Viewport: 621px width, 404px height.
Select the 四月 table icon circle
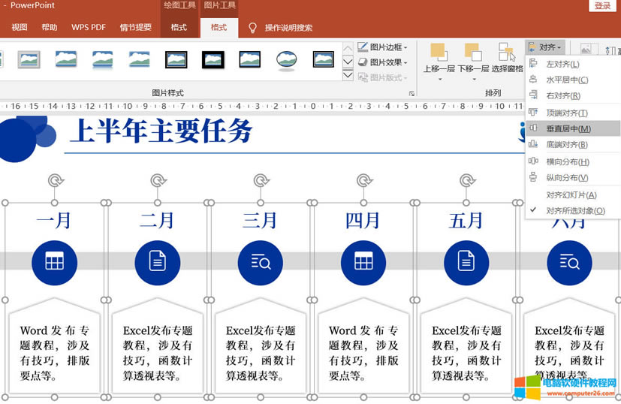click(363, 261)
